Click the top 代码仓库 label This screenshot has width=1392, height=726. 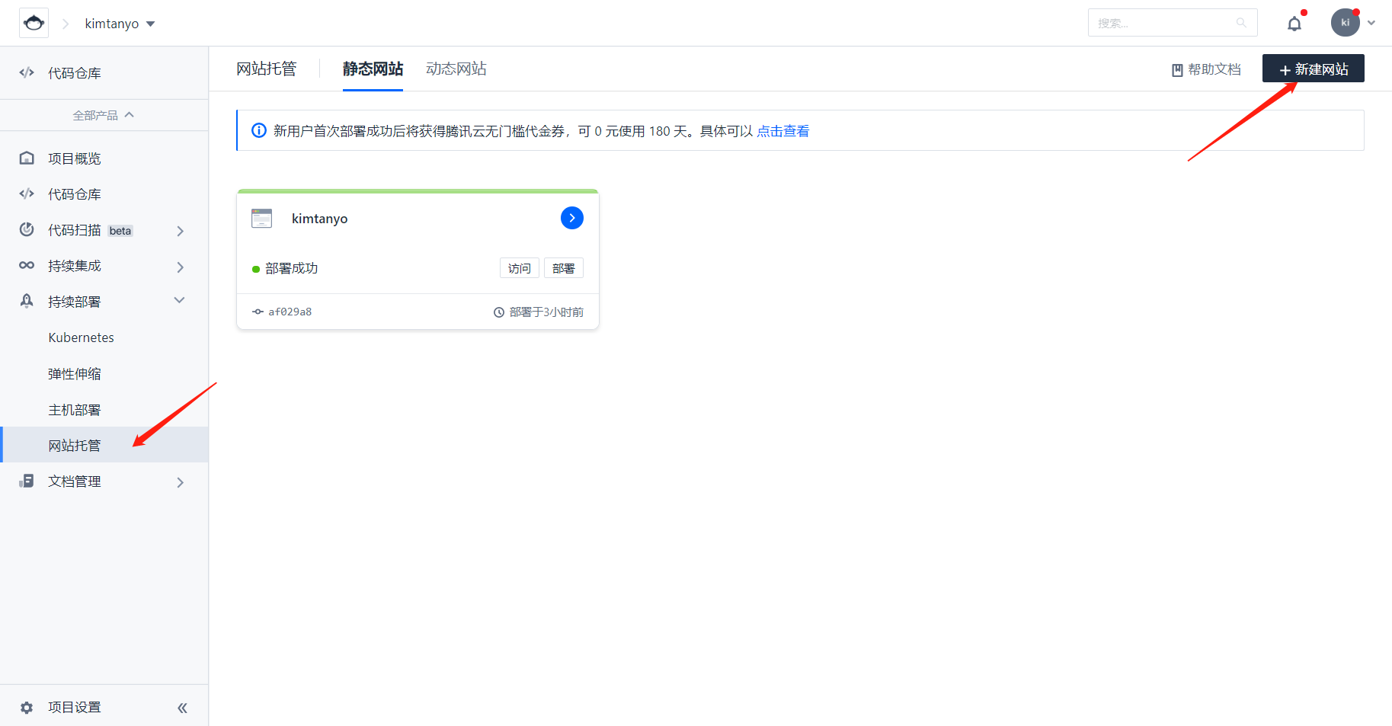click(x=75, y=73)
